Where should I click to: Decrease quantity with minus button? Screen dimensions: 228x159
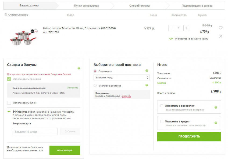click(x=172, y=28)
